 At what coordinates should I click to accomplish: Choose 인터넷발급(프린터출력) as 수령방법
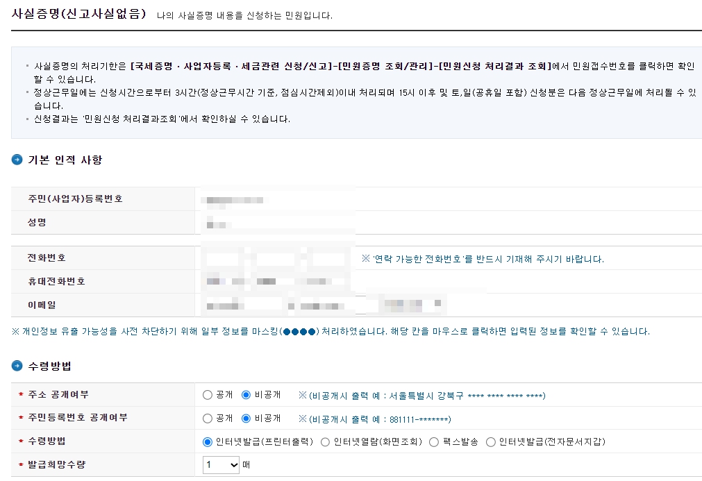click(207, 442)
